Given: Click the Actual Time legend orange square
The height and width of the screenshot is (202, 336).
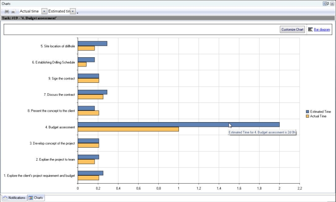Looking at the screenshot, I should tap(307, 116).
